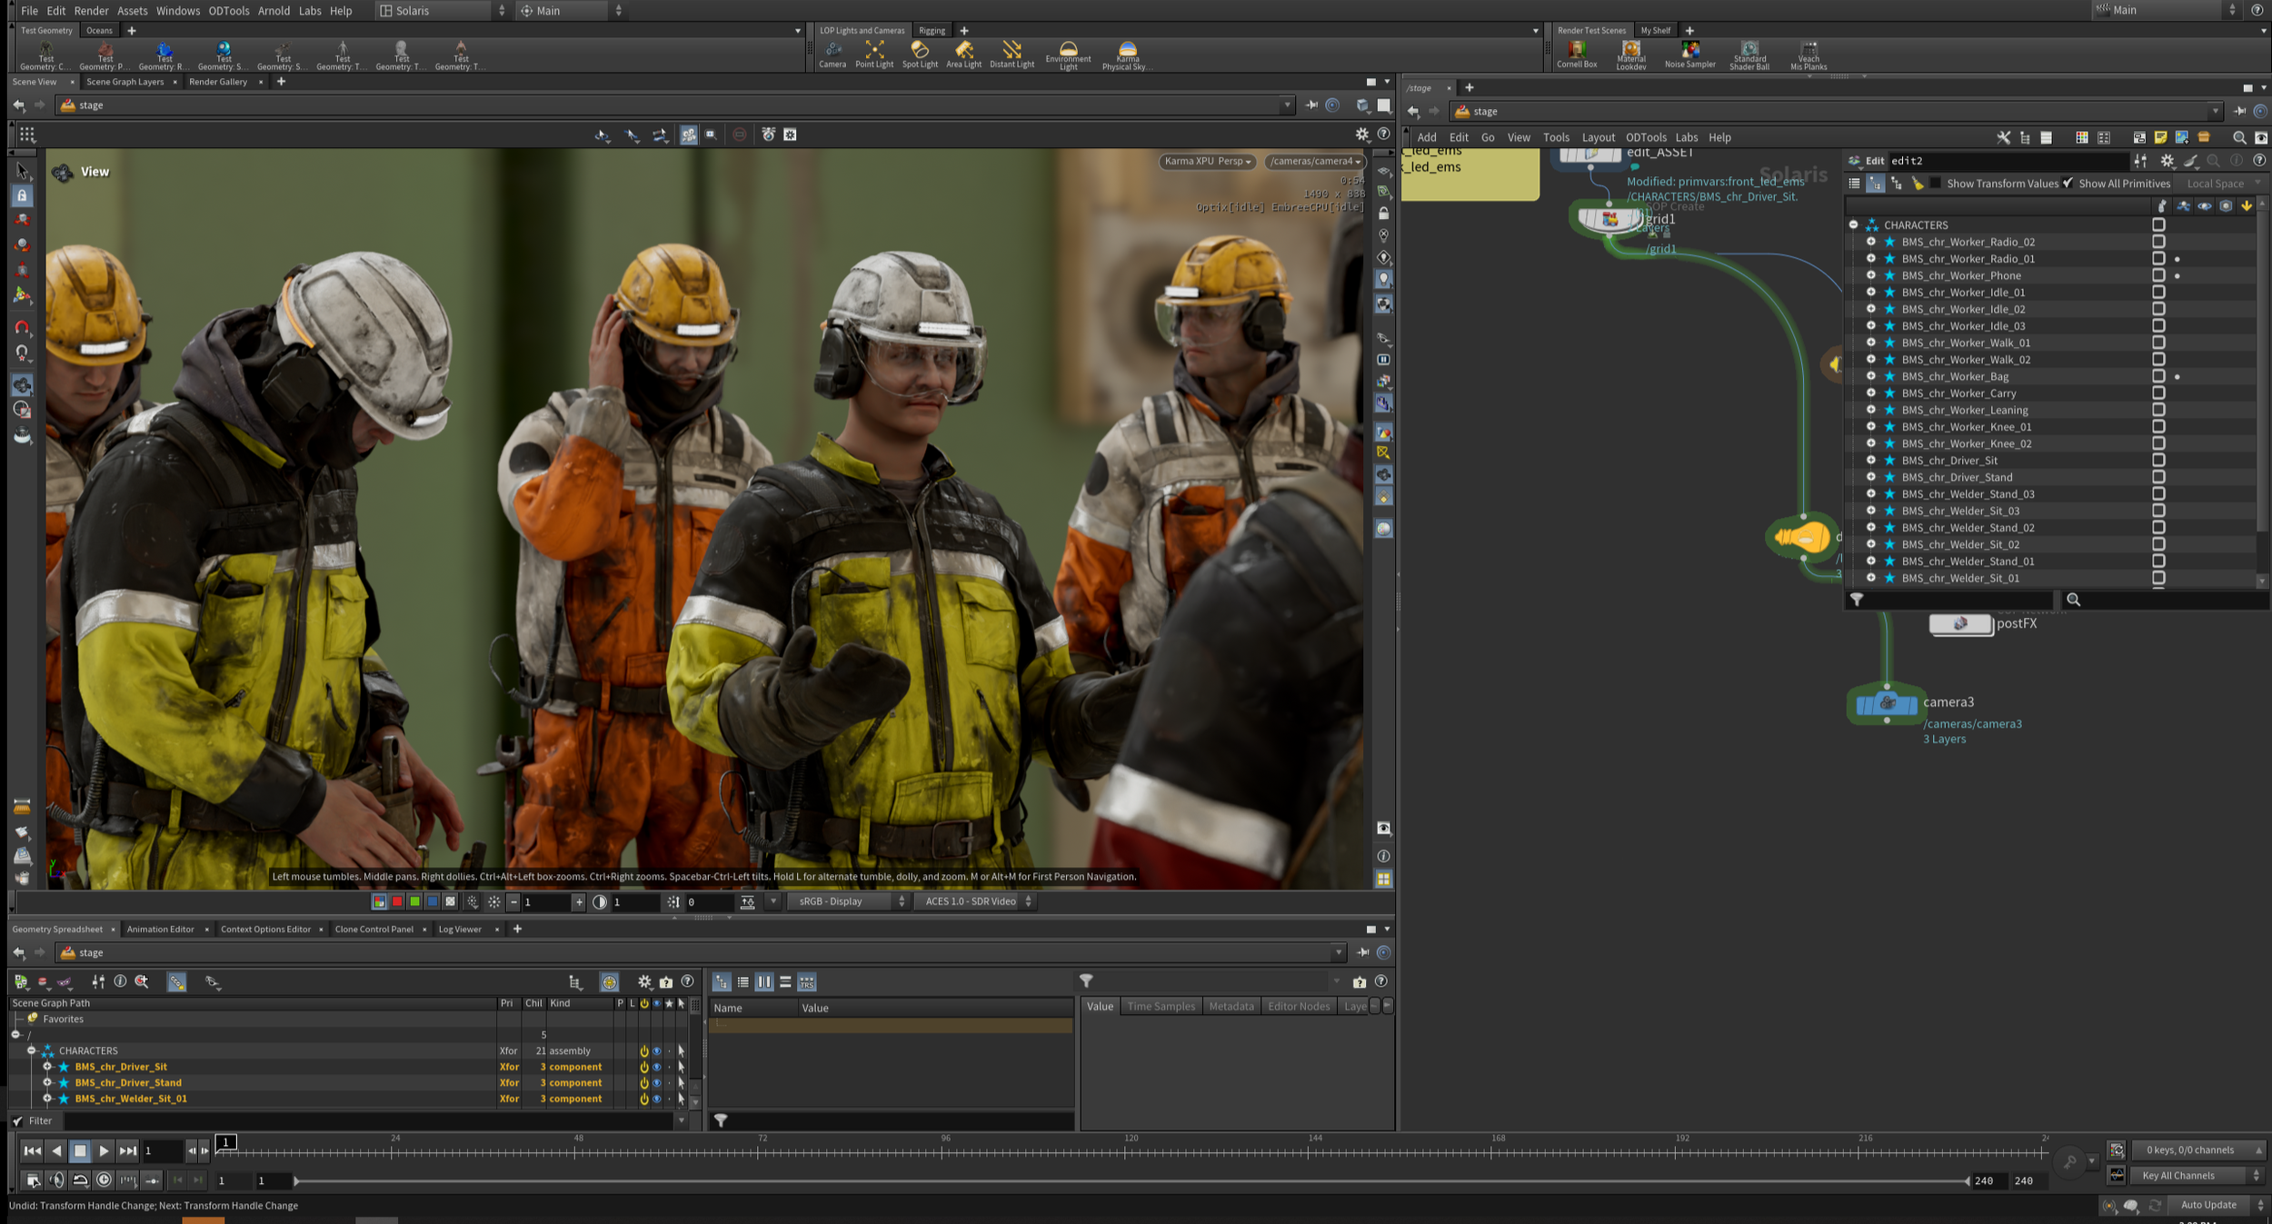Toggle Show All Primitives checkbox

(2068, 184)
